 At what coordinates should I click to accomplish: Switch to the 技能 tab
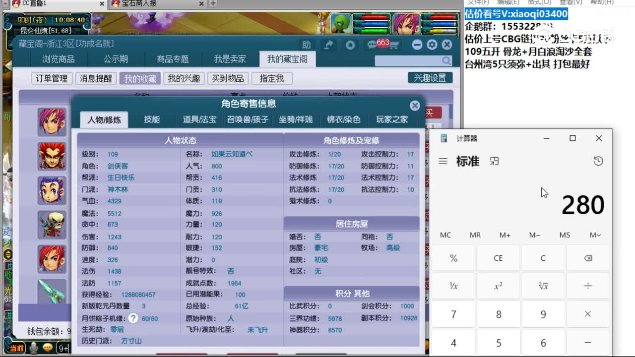(x=152, y=119)
